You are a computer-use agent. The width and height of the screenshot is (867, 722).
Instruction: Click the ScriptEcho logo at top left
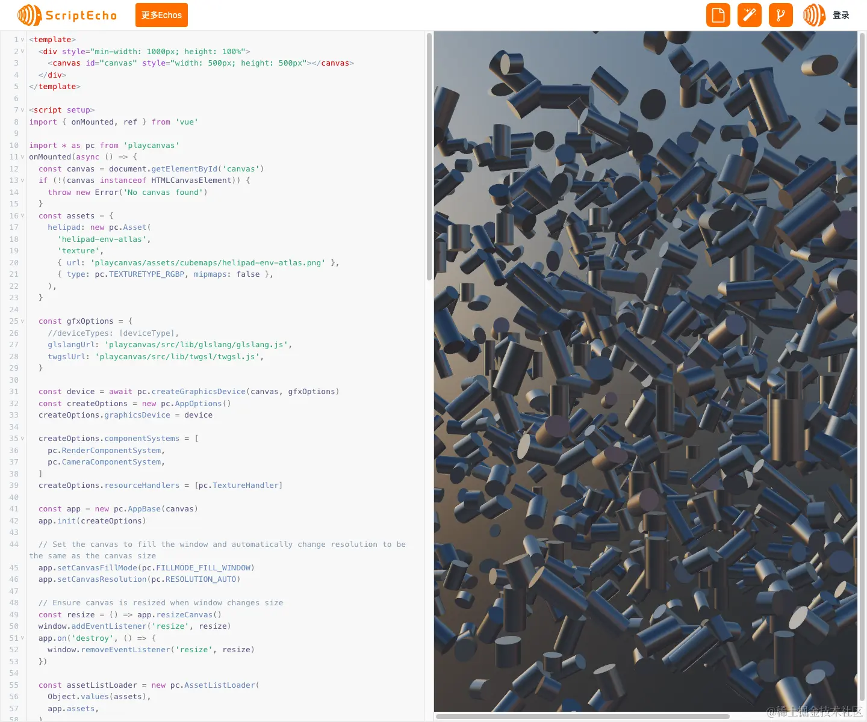(67, 15)
